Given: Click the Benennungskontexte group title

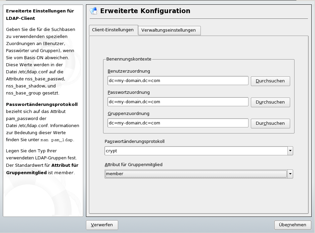Looking at the screenshot, I should 129,59.
